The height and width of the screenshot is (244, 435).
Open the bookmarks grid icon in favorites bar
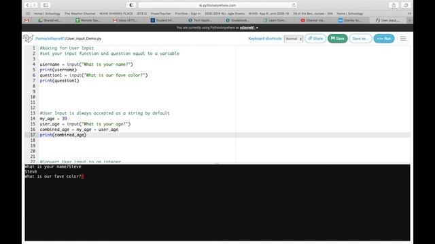click(28, 14)
